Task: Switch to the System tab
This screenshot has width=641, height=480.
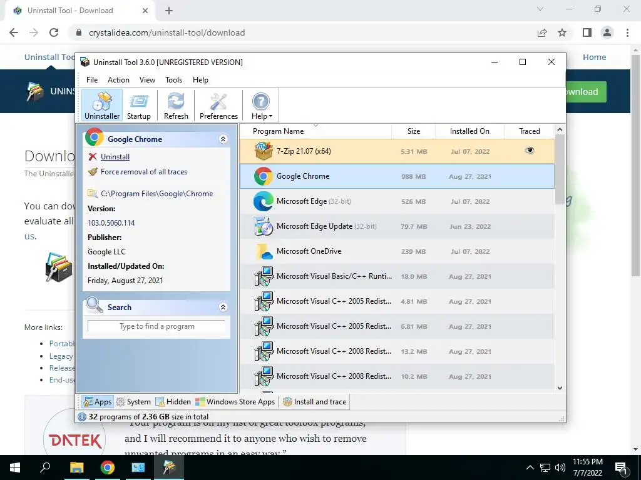Action: 133,402
